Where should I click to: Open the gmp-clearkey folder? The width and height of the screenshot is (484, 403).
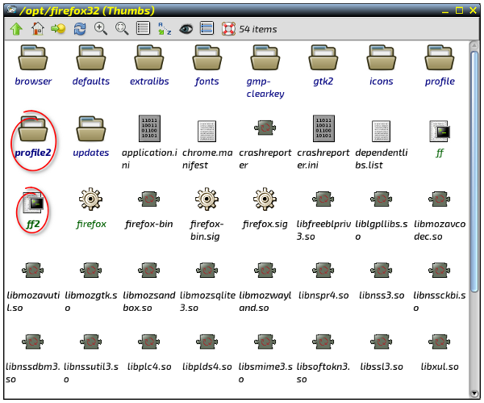pos(265,57)
